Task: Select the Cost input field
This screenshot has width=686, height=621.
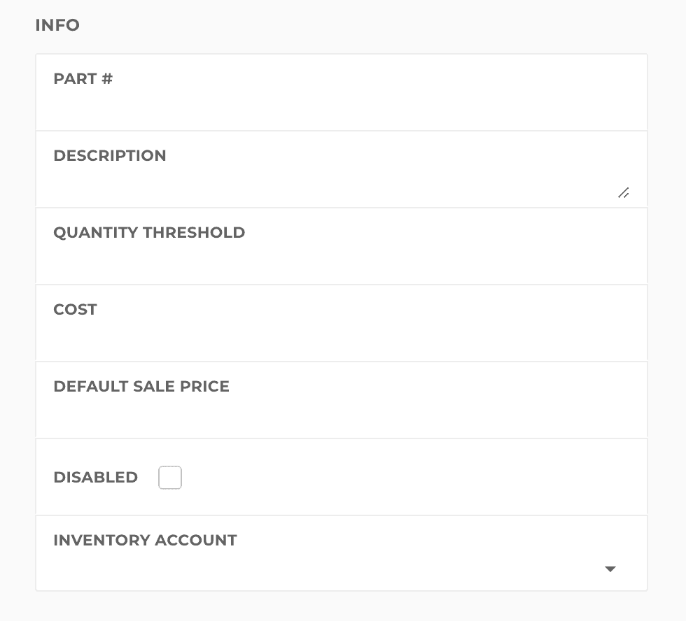Action: coord(341,338)
